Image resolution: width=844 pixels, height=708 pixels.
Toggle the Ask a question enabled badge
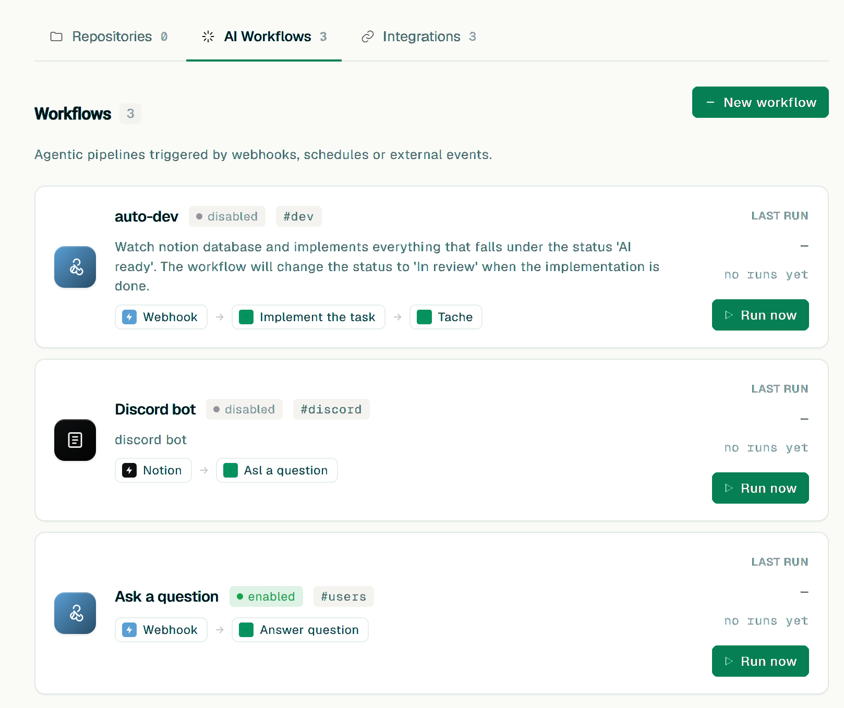point(266,596)
